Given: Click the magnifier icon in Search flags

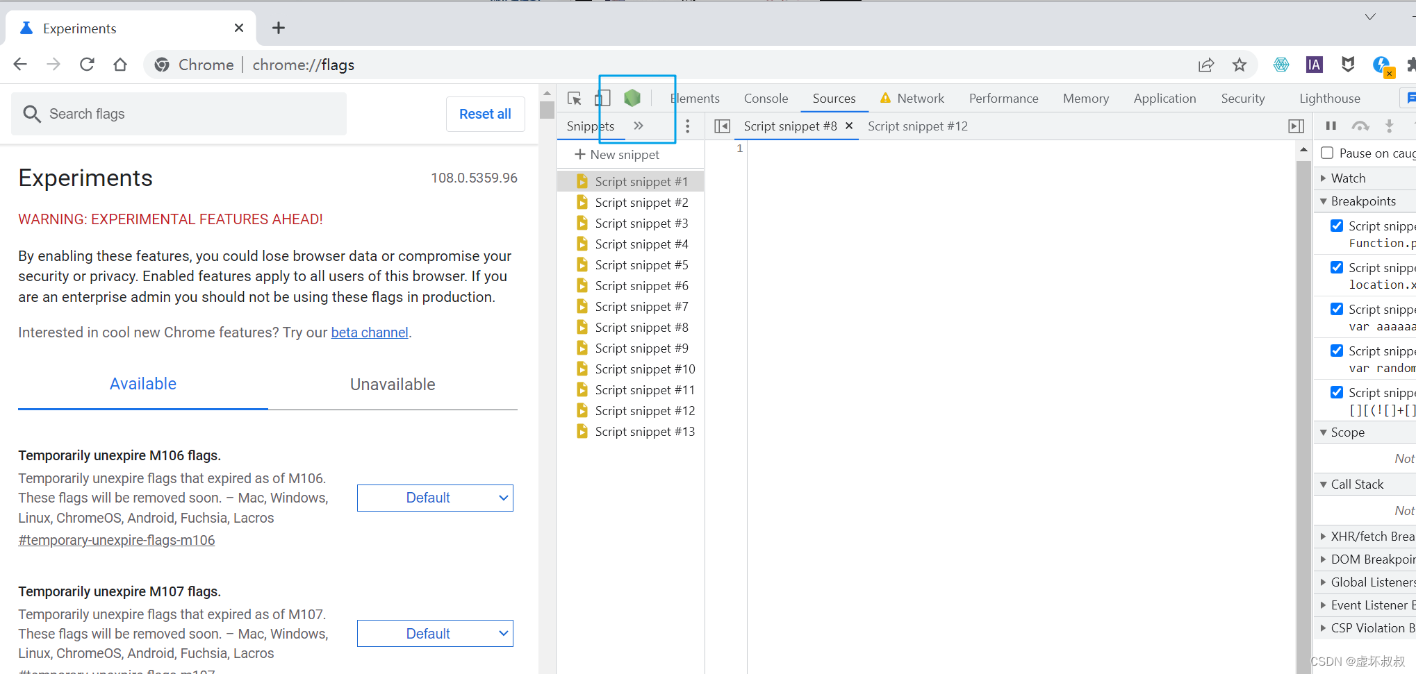Looking at the screenshot, I should (x=32, y=114).
